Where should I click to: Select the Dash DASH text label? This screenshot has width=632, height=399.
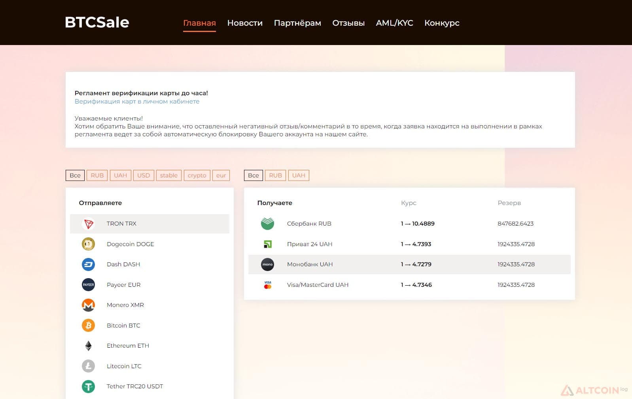coord(123,264)
